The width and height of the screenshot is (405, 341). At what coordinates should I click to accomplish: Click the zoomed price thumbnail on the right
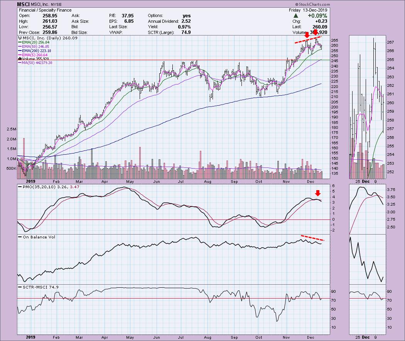click(367, 107)
